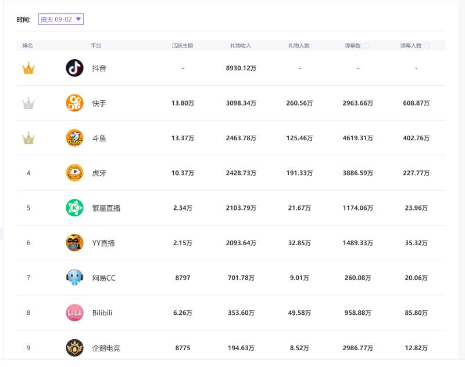
Task: Click the pink Bilibili logo icon
Action: 74,313
